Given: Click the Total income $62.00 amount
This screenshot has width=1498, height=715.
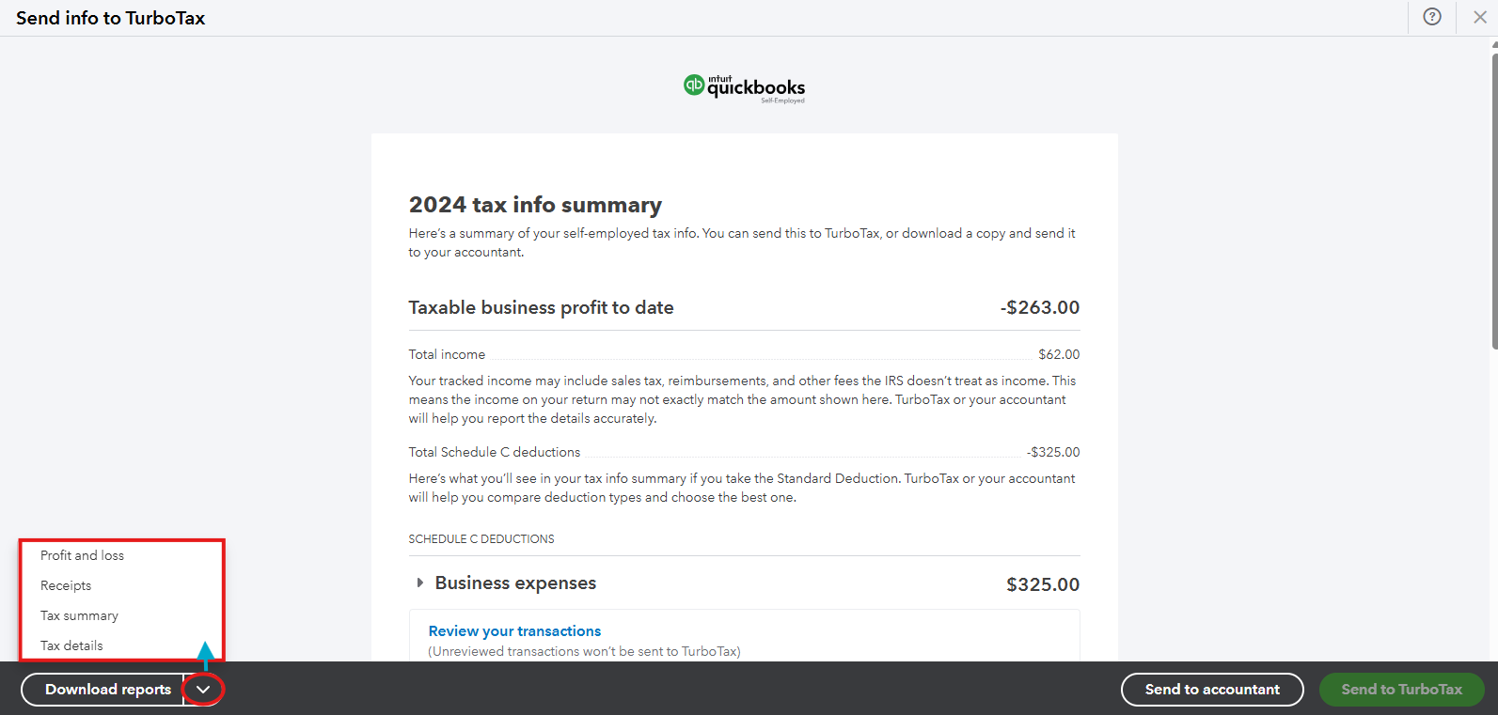Looking at the screenshot, I should (1059, 354).
